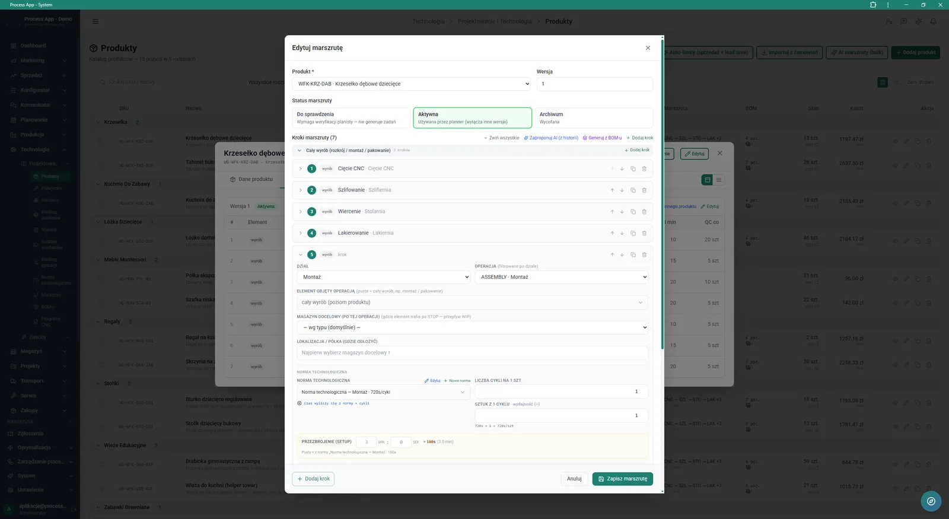Duplicate step 1 Cięcie CNC
949x519 pixels.
(633, 168)
